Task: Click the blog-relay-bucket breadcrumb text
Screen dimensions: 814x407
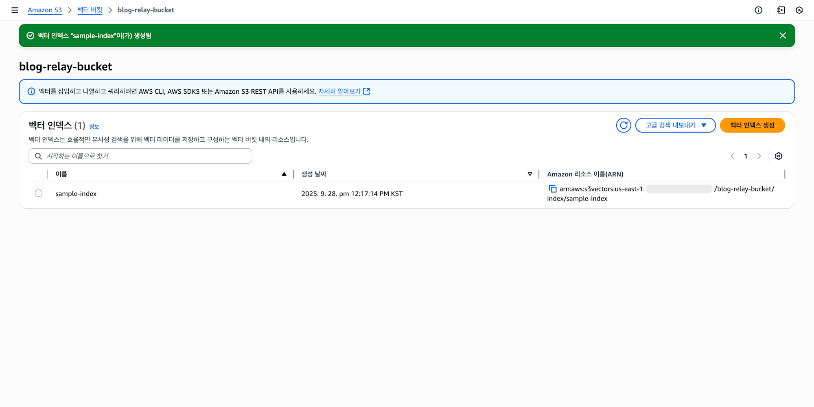Action: pyautogui.click(x=146, y=10)
